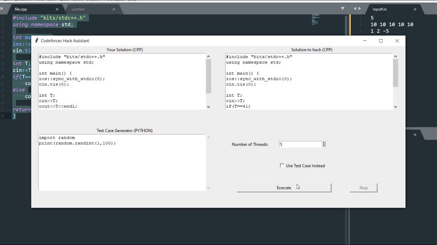Click '#include "bits/stdc++.h"' line in file.cpp
This screenshot has width=437, height=245.
tap(49, 18)
